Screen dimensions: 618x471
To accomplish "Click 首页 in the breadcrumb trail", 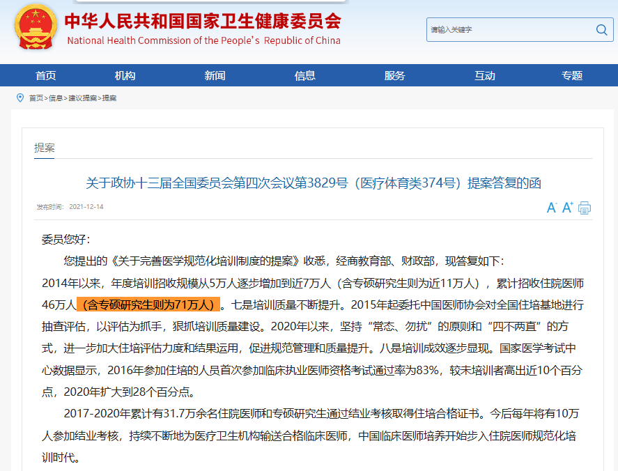I will coord(36,98).
